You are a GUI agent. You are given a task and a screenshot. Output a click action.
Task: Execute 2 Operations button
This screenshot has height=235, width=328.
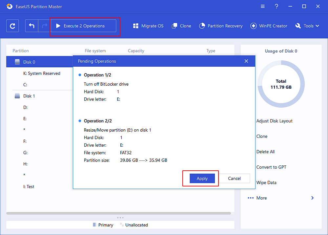coord(83,26)
